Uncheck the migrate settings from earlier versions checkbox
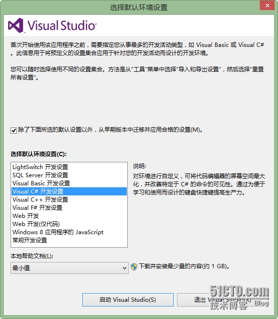The image size is (278, 319). (x=13, y=130)
